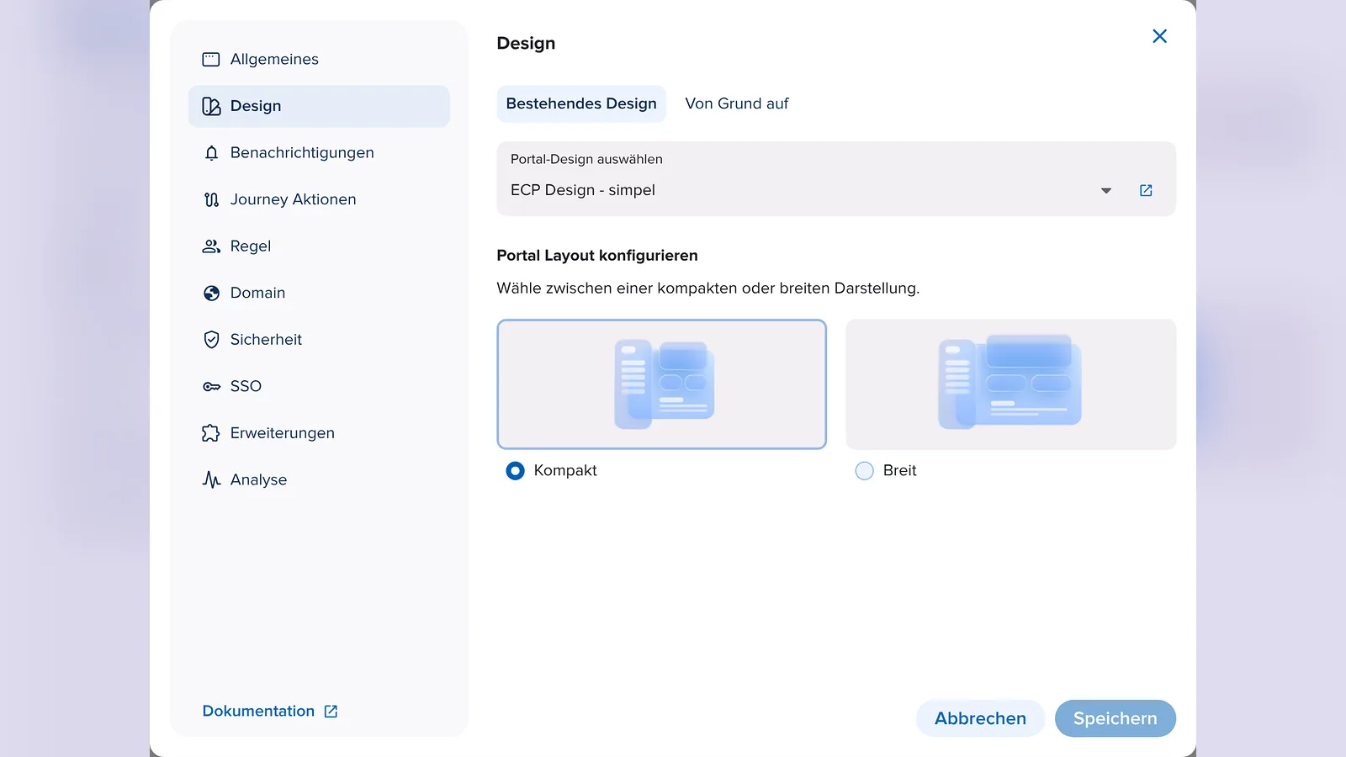Open selected portal design in new window icon
Viewport: 1346px width, 757px height.
click(1146, 191)
